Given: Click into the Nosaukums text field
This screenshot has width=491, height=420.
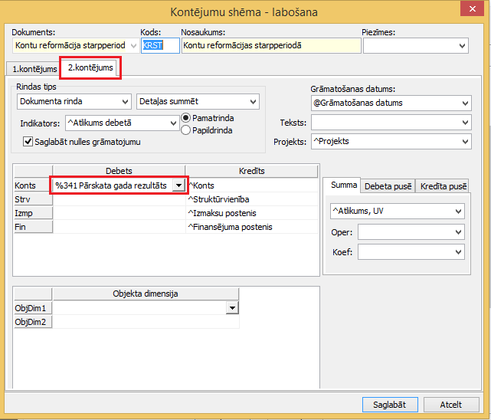Looking at the screenshot, I should 270,46.
